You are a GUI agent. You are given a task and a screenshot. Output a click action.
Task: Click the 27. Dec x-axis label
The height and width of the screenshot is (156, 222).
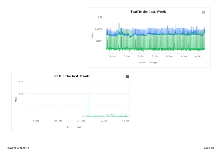point(81,121)
